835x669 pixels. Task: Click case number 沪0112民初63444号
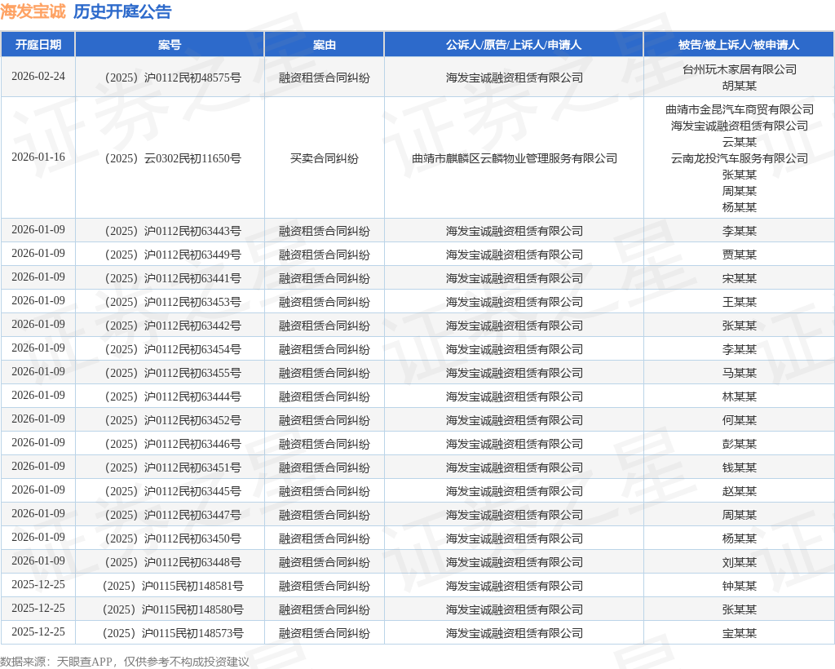tap(173, 397)
